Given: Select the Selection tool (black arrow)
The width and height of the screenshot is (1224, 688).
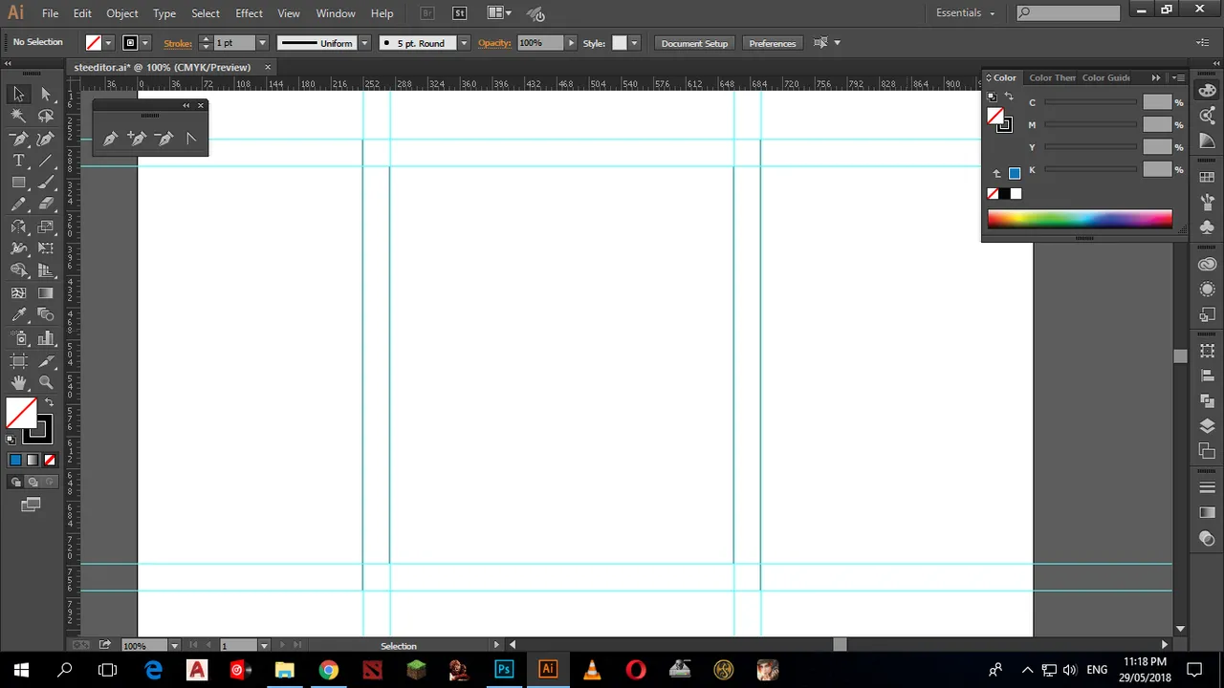Looking at the screenshot, I should click(18, 94).
